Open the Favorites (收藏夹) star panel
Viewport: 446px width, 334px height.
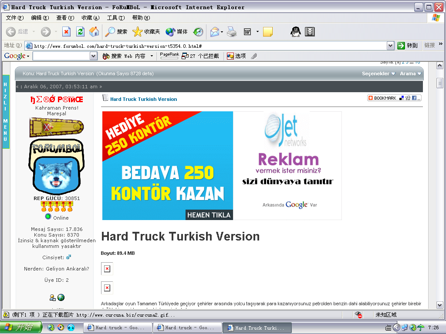coord(146,31)
